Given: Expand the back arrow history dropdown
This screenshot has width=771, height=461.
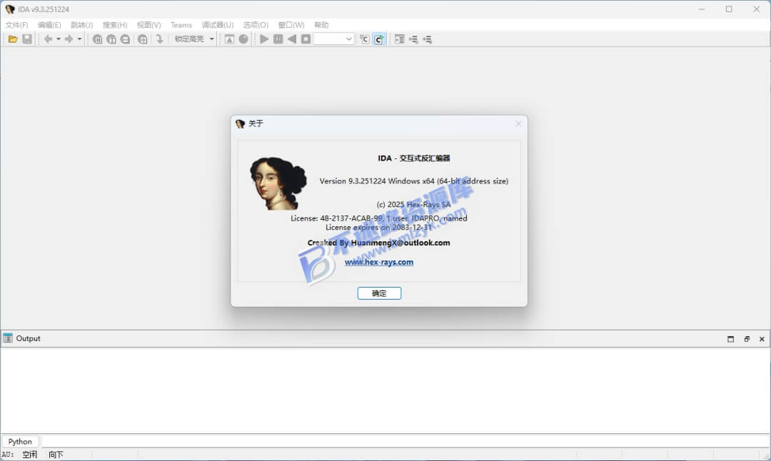Looking at the screenshot, I should coord(58,39).
